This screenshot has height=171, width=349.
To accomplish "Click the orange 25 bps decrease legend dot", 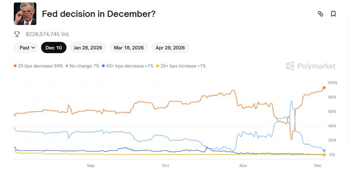I will [x=15, y=66].
